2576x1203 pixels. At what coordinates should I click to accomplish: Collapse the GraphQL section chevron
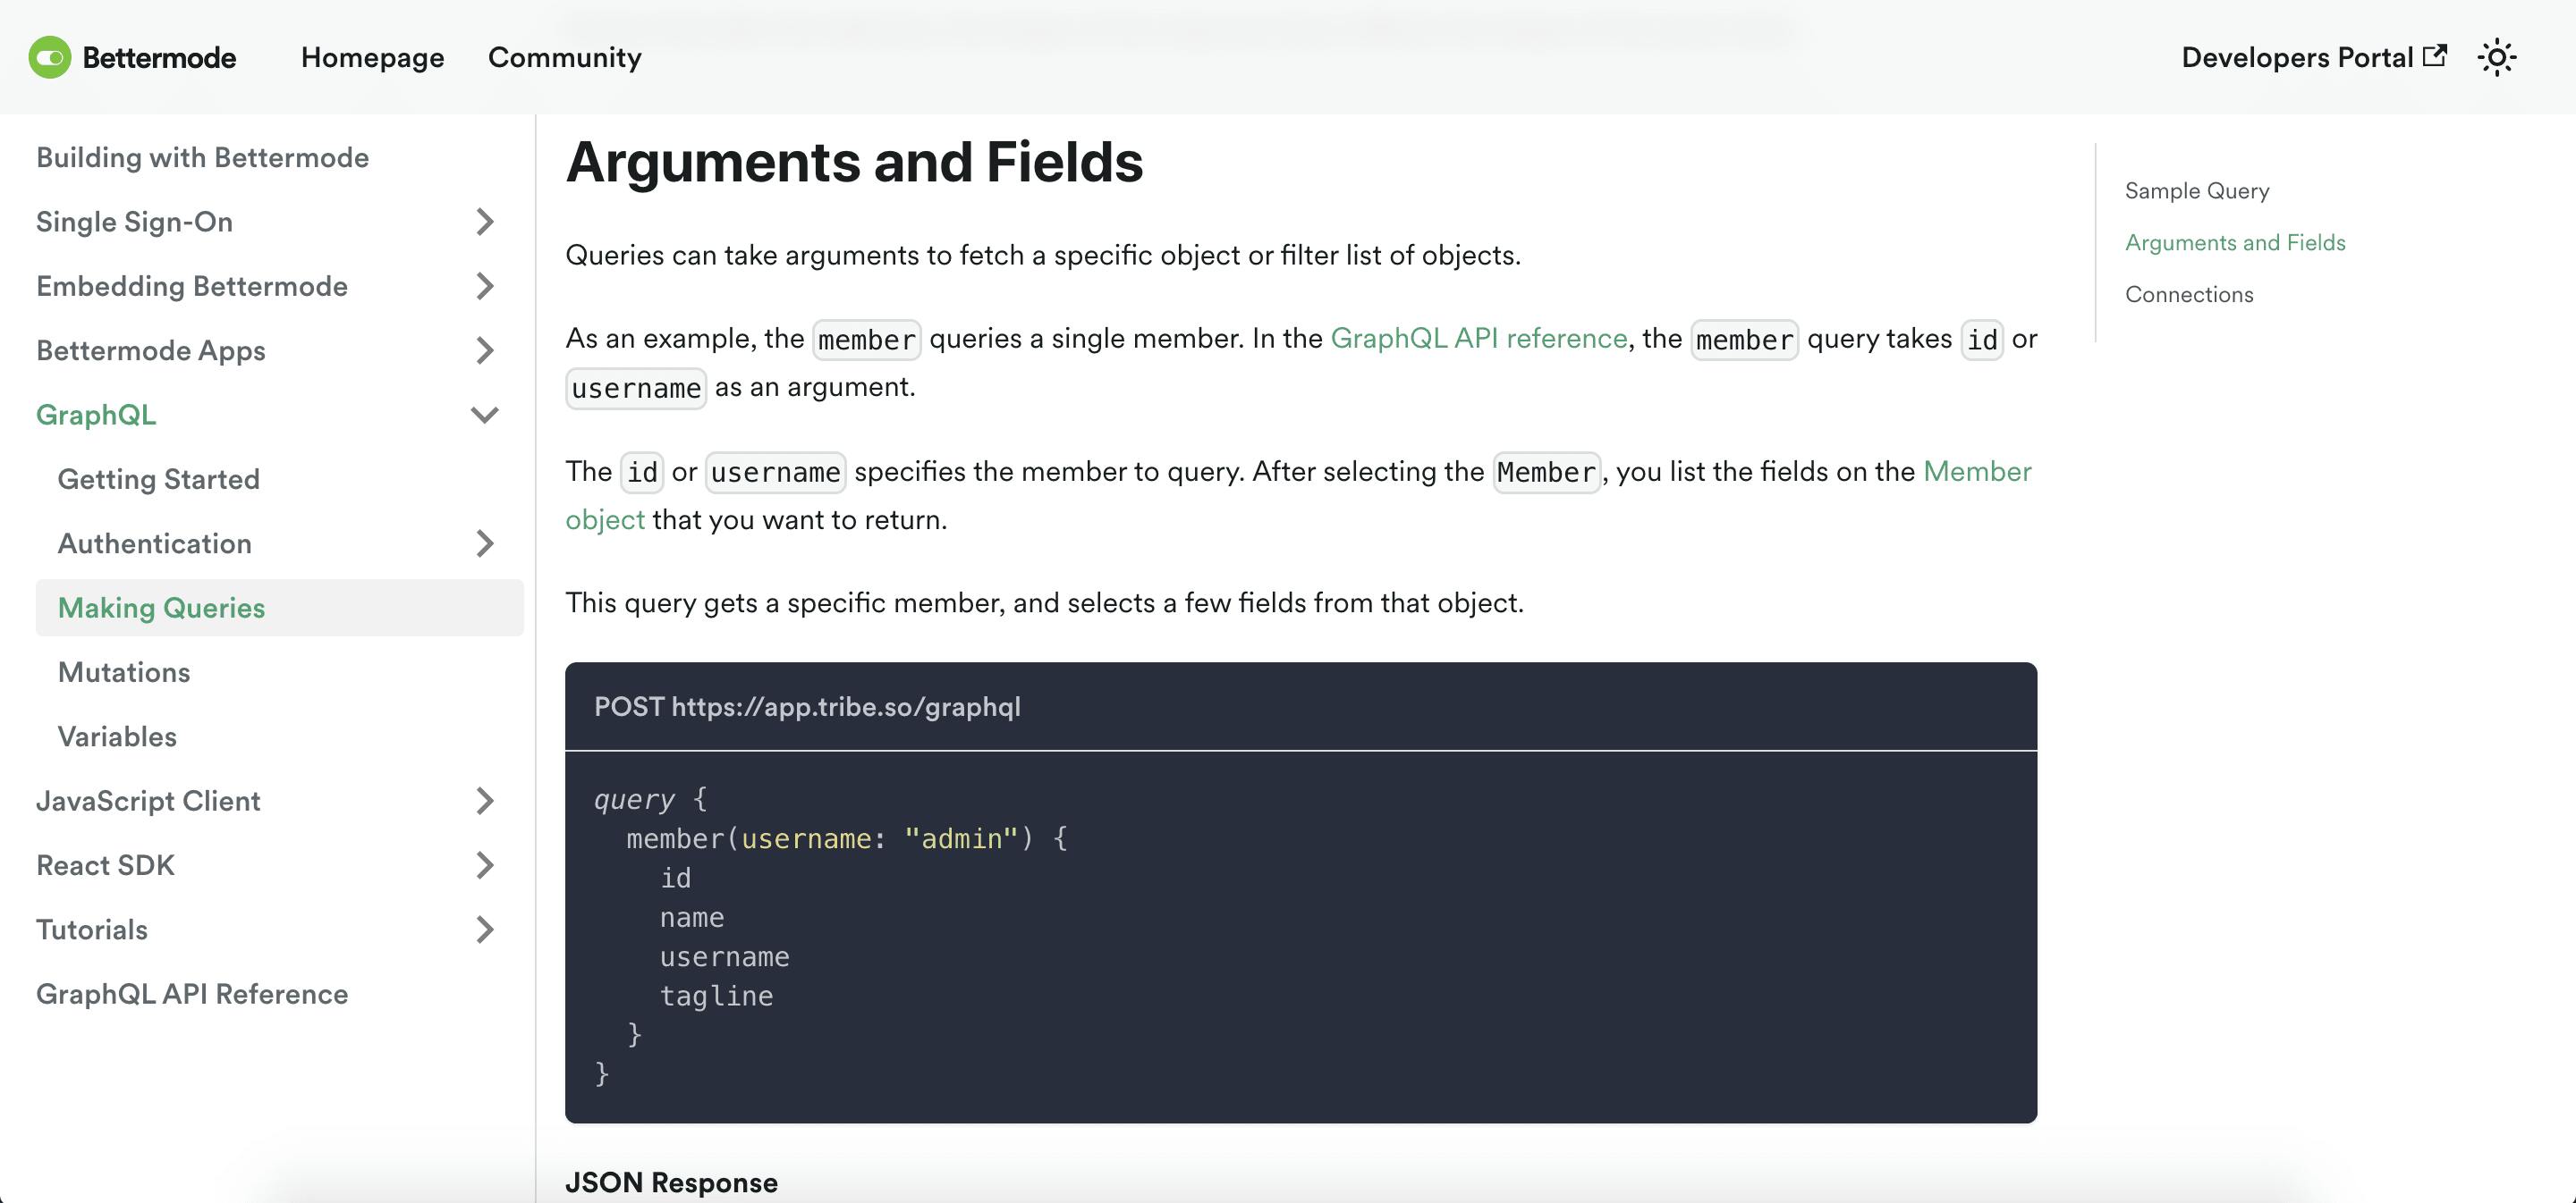(x=485, y=415)
